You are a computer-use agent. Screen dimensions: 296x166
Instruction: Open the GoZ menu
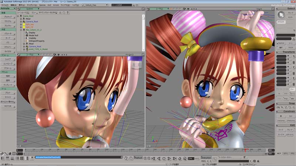(49, 5)
